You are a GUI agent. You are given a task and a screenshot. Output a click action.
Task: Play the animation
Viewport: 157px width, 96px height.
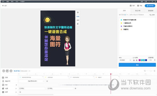pyautogui.click(x=7, y=71)
